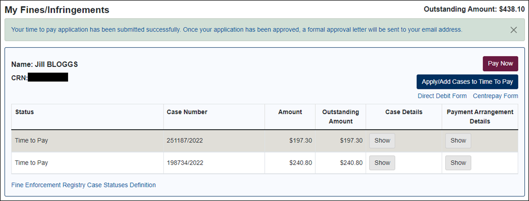Click the Pay Now button
Image resolution: width=529 pixels, height=201 pixels.
(x=500, y=63)
